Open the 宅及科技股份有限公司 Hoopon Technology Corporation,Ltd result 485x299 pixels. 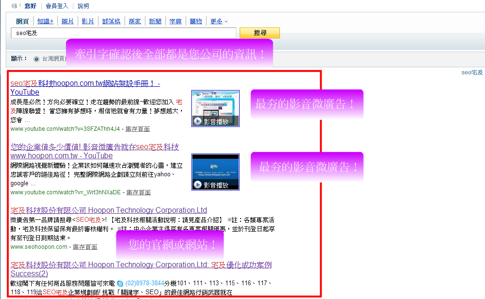(108, 210)
